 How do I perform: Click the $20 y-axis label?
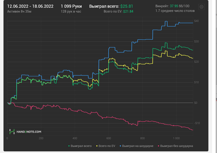[x=196, y=62]
